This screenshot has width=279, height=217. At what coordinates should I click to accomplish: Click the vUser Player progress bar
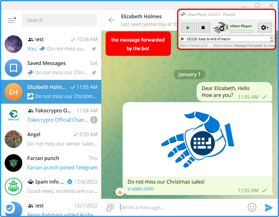(x=241, y=32)
